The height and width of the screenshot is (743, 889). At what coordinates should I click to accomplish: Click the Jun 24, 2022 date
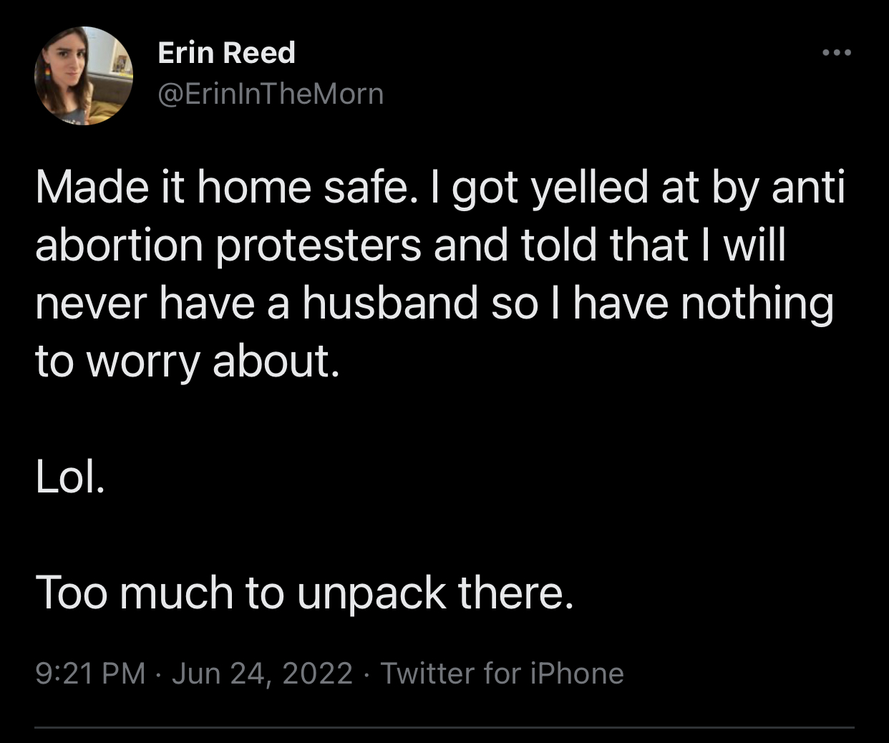coord(263,674)
